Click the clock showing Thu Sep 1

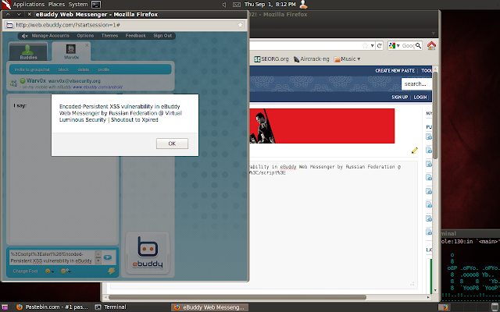pyautogui.click(x=270, y=5)
